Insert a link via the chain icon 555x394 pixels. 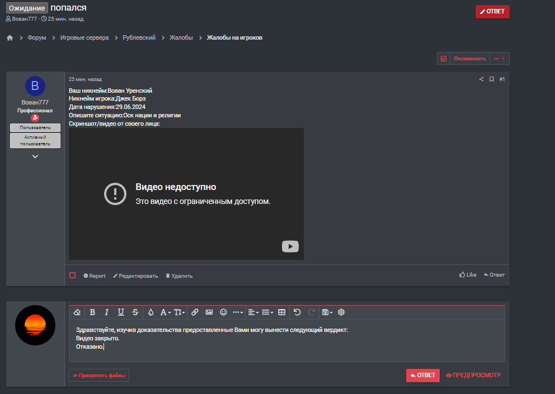pyautogui.click(x=195, y=312)
